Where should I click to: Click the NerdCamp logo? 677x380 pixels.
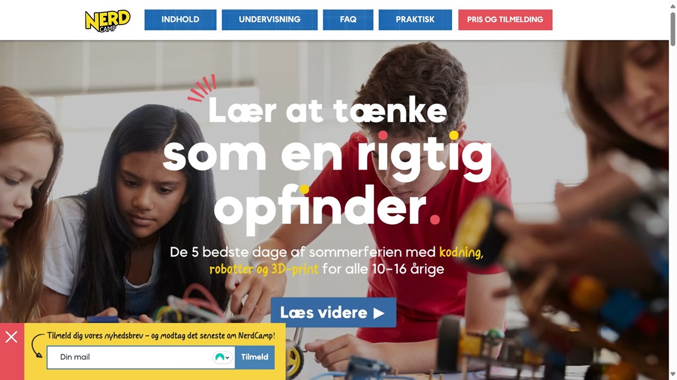[x=107, y=20]
